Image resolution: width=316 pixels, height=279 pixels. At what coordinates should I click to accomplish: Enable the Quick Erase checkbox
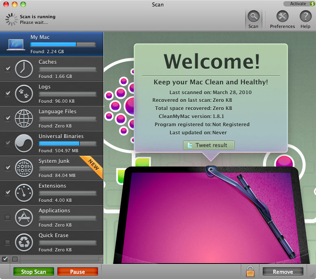click(8, 242)
